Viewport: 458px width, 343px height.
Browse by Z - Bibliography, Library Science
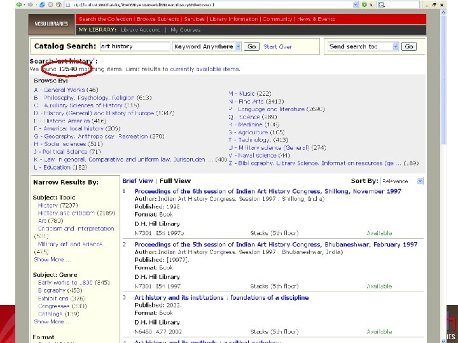tap(315, 163)
